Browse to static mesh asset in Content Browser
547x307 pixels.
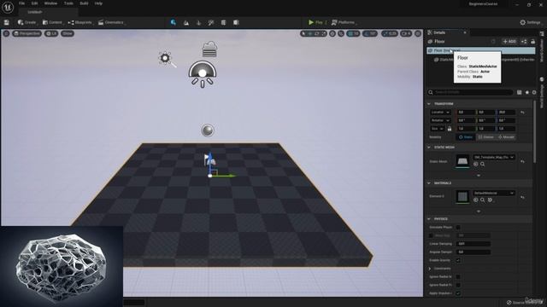(482, 165)
